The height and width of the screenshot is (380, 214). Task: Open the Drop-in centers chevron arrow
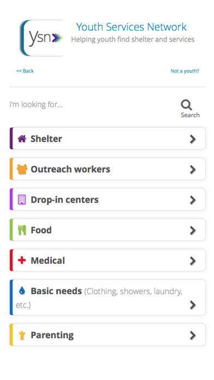193,200
